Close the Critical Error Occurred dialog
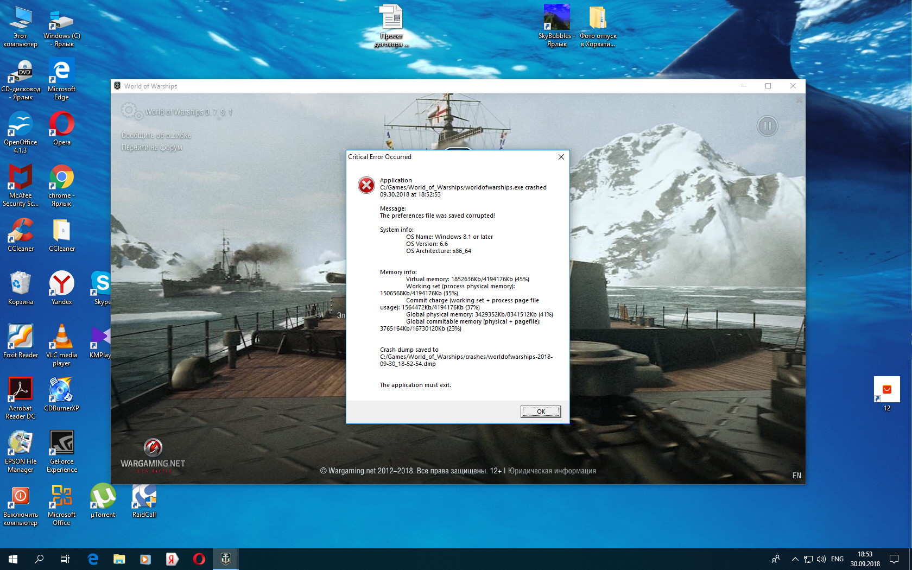Screen dimensions: 912x570 [x=561, y=157]
